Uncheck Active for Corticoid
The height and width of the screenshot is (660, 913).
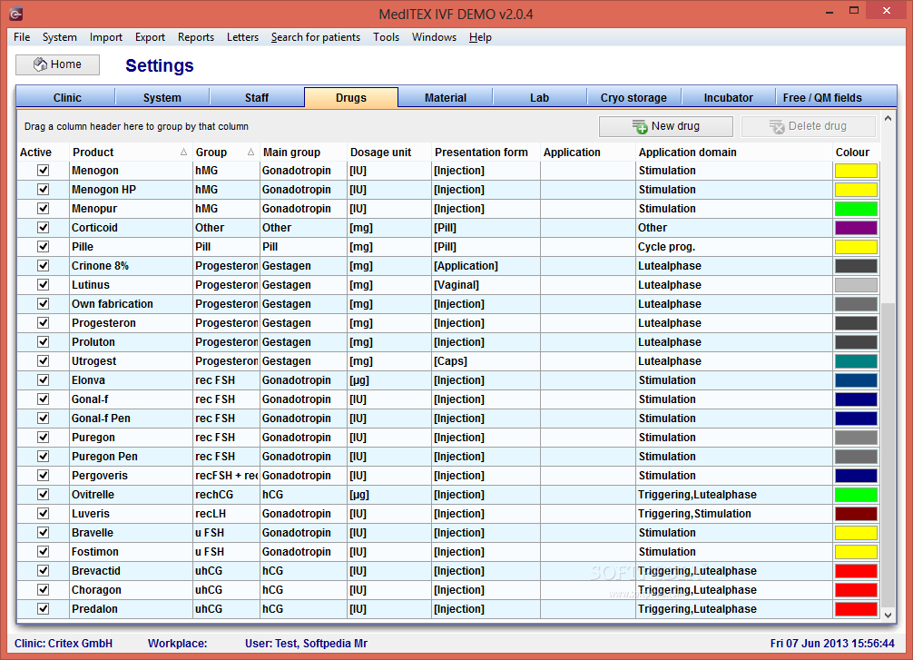pyautogui.click(x=43, y=227)
